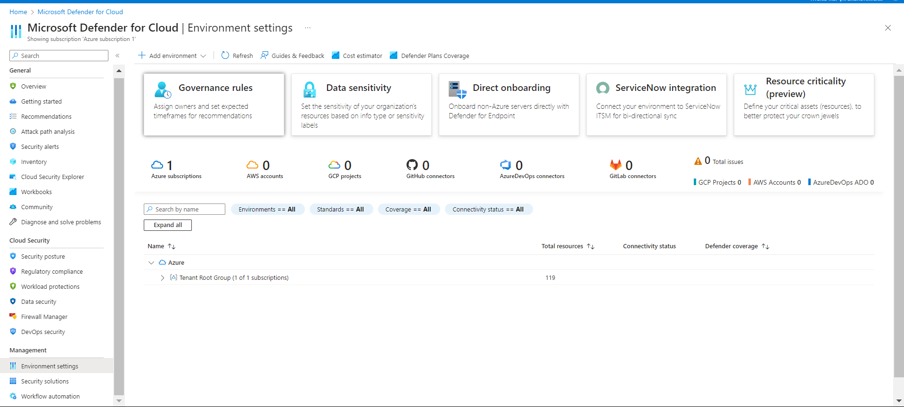Viewport: 904px width, 407px height.
Task: Click the sidebar Search box
Action: click(x=59, y=56)
